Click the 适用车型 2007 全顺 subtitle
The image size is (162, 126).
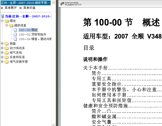coord(122,36)
